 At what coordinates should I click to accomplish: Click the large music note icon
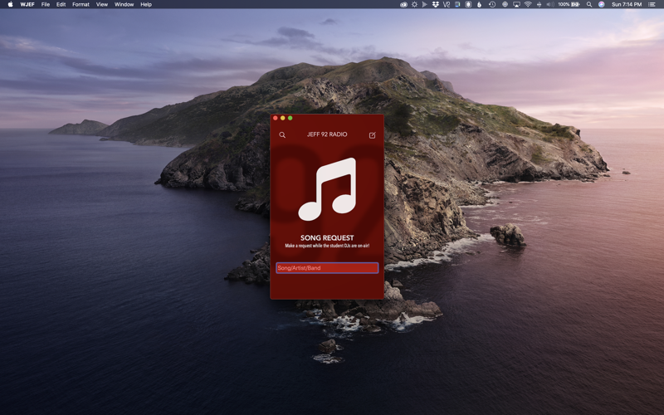327,189
